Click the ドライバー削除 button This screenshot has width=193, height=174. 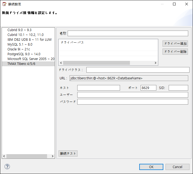(x=175, y=52)
